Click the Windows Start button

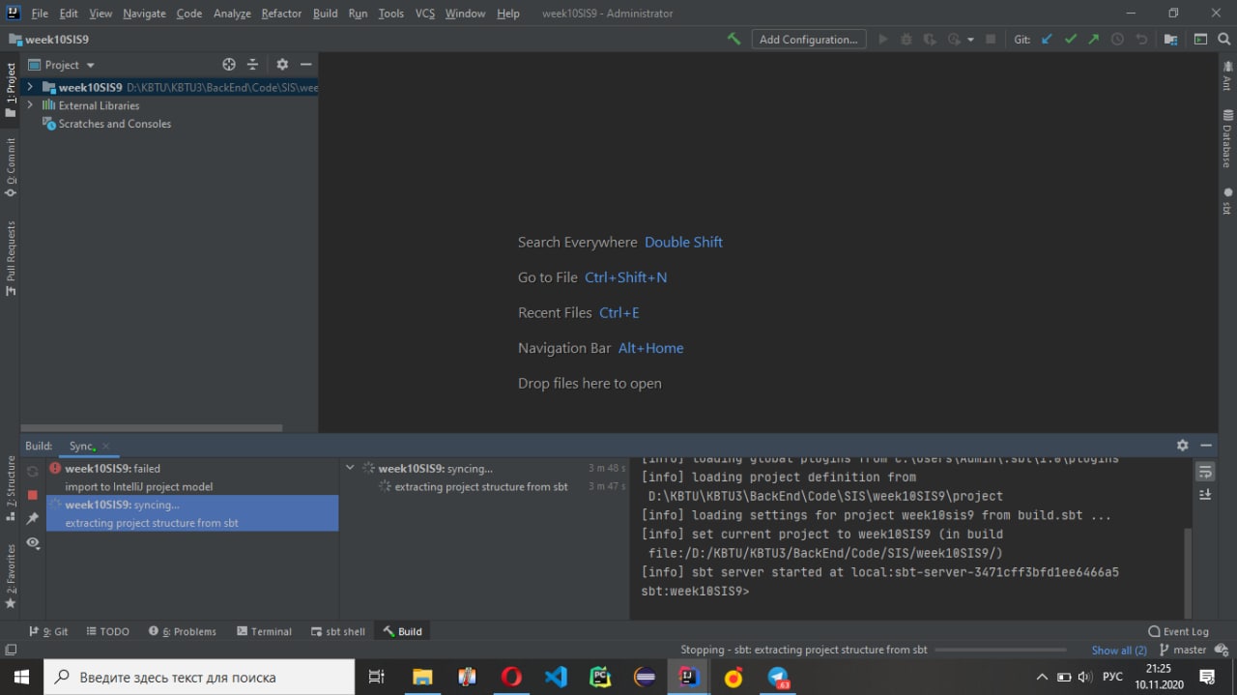pos(21,677)
